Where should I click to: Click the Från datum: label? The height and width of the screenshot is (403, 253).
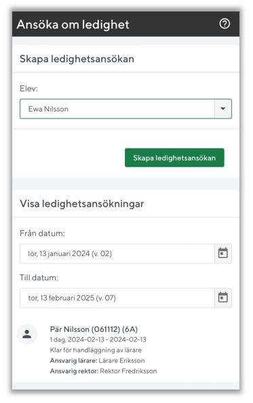42,234
